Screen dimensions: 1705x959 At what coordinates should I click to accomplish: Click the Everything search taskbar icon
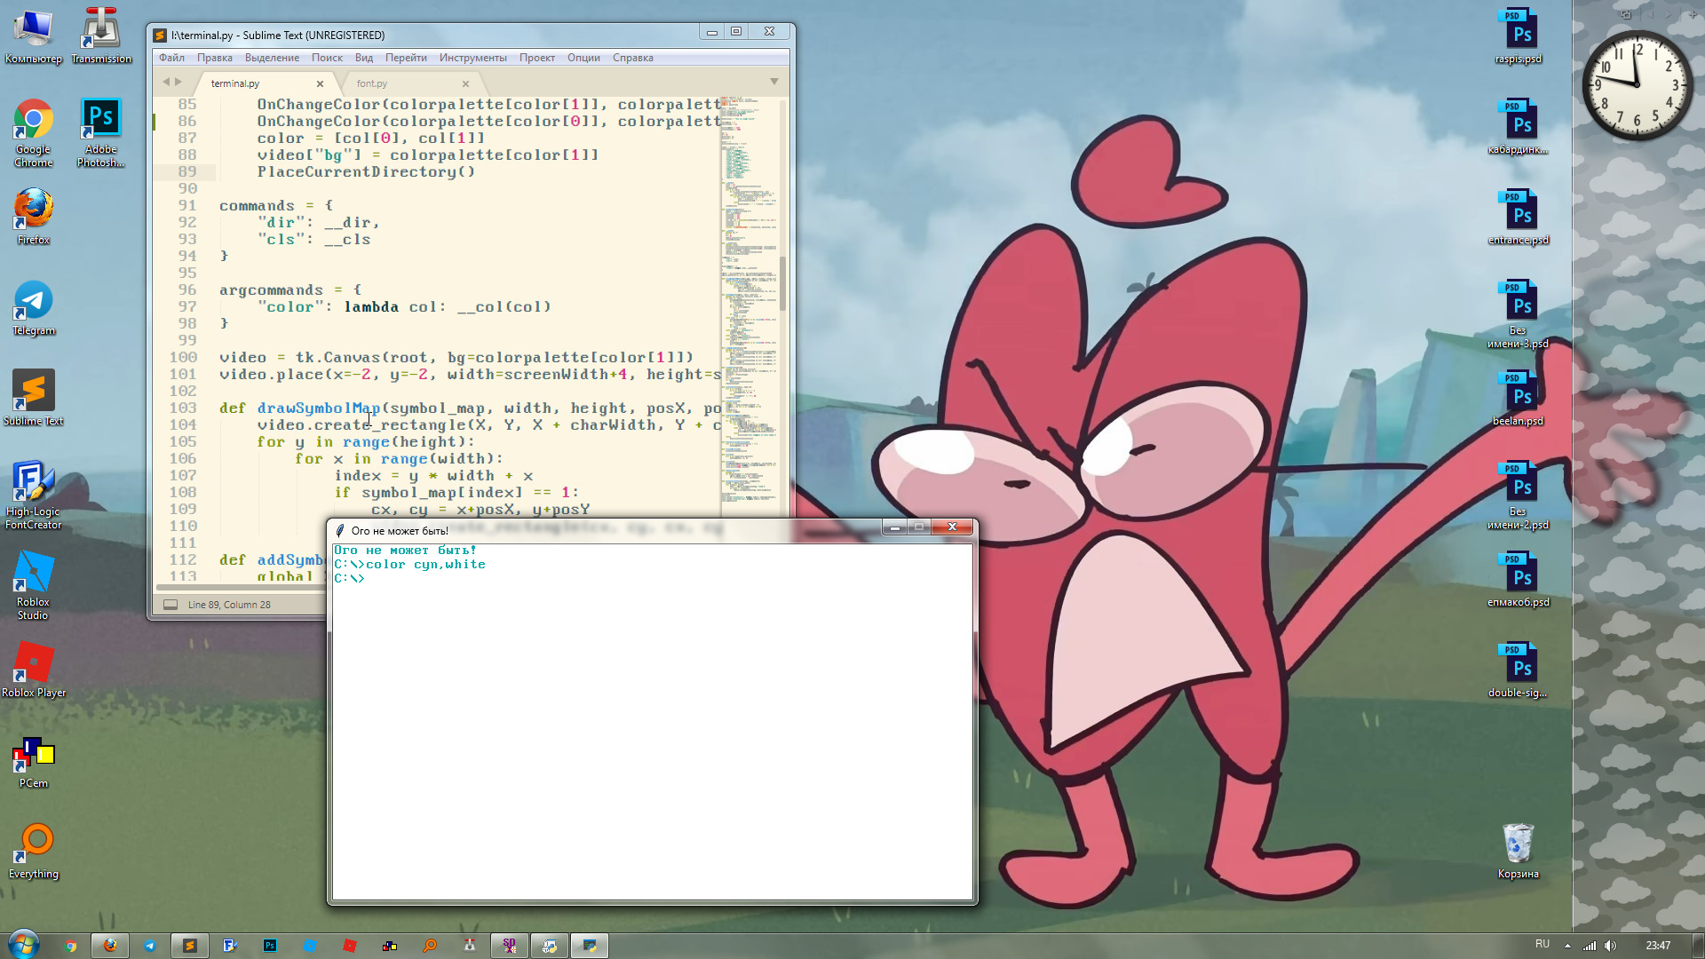pyautogui.click(x=430, y=946)
